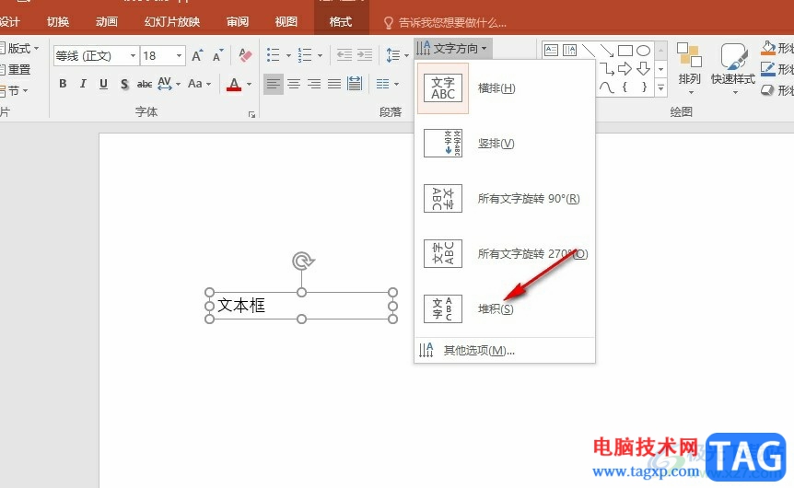Viewport: 794px width, 488px height.
Task: Increase font size
Action: pos(197,55)
